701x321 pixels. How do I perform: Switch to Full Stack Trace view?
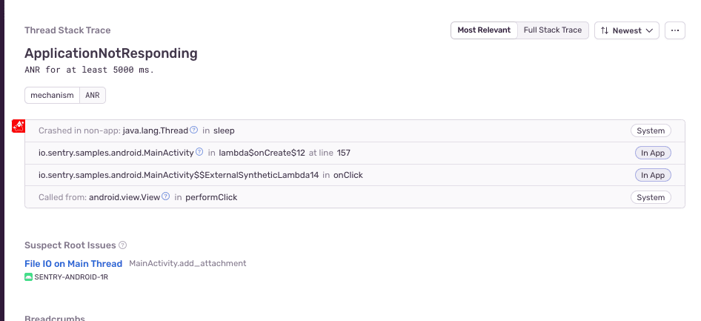click(553, 30)
